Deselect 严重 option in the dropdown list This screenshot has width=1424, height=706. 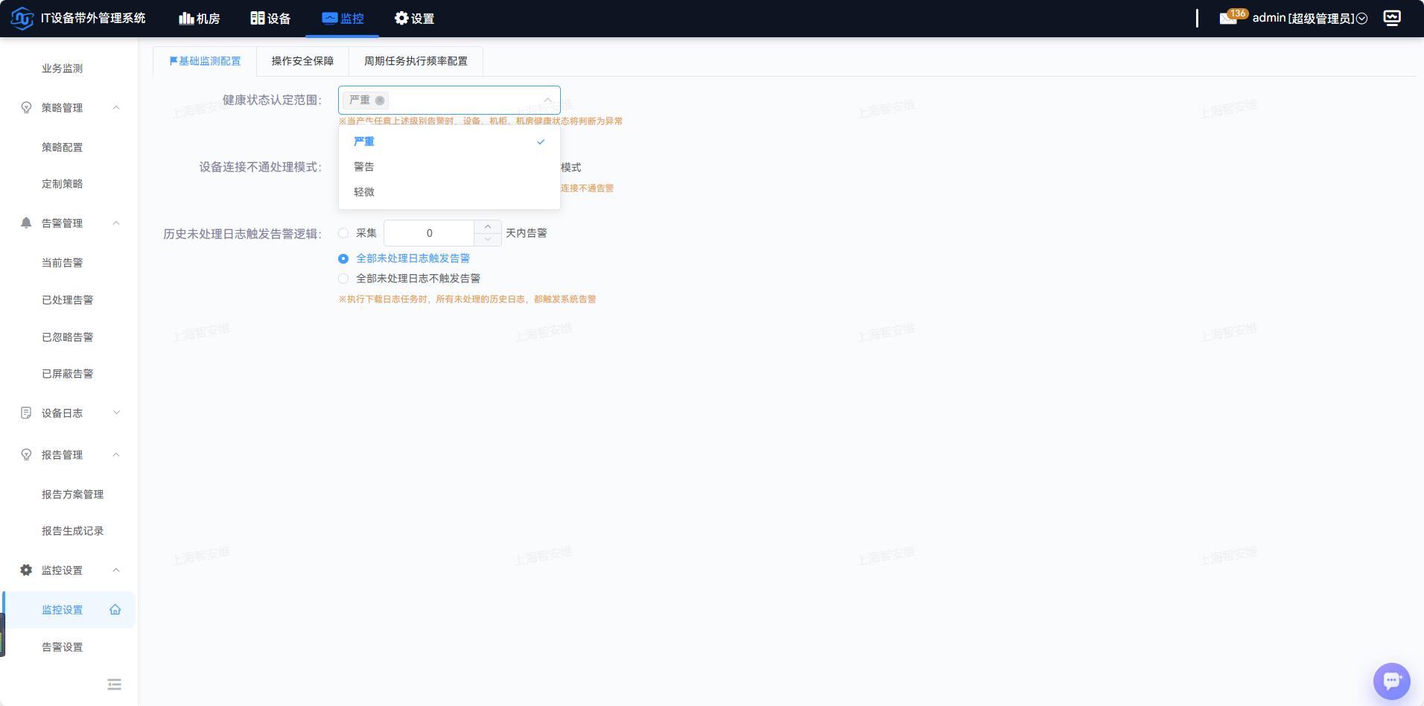[449, 141]
